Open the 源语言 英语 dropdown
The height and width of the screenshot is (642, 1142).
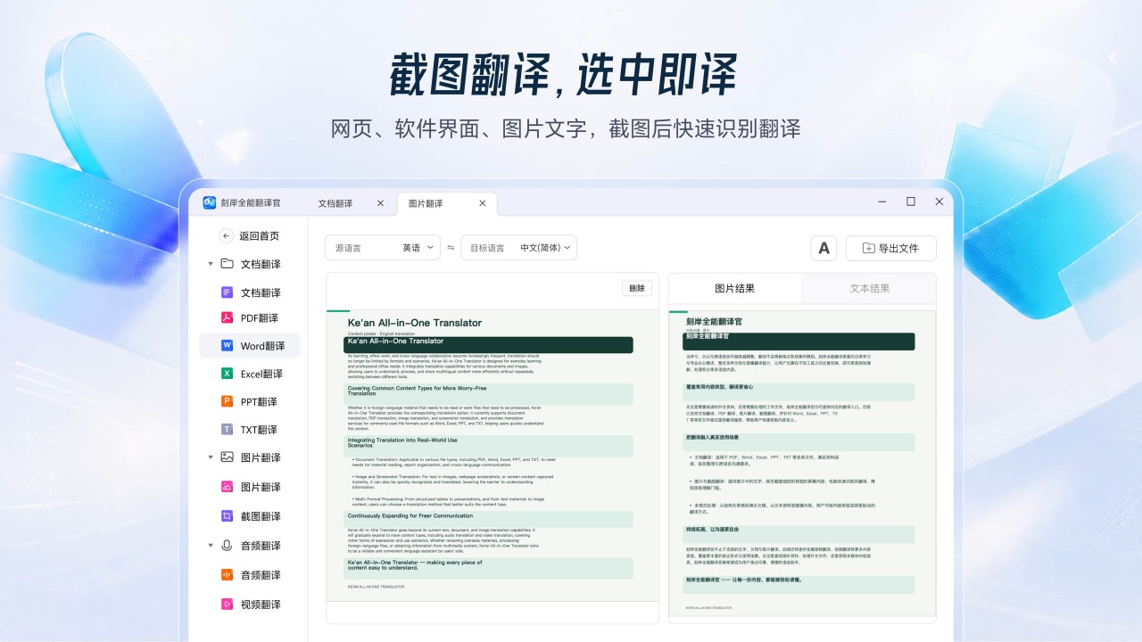click(x=383, y=248)
